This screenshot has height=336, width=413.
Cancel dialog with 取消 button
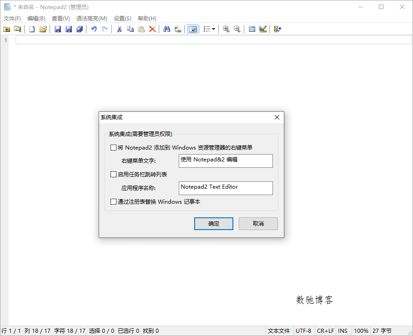pos(258,224)
